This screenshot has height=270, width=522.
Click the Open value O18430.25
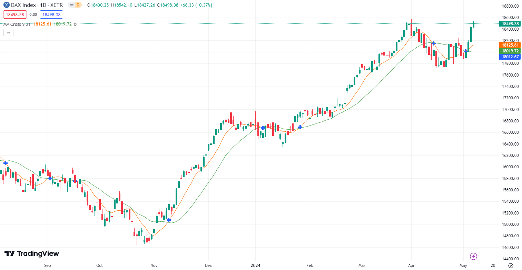(98, 5)
